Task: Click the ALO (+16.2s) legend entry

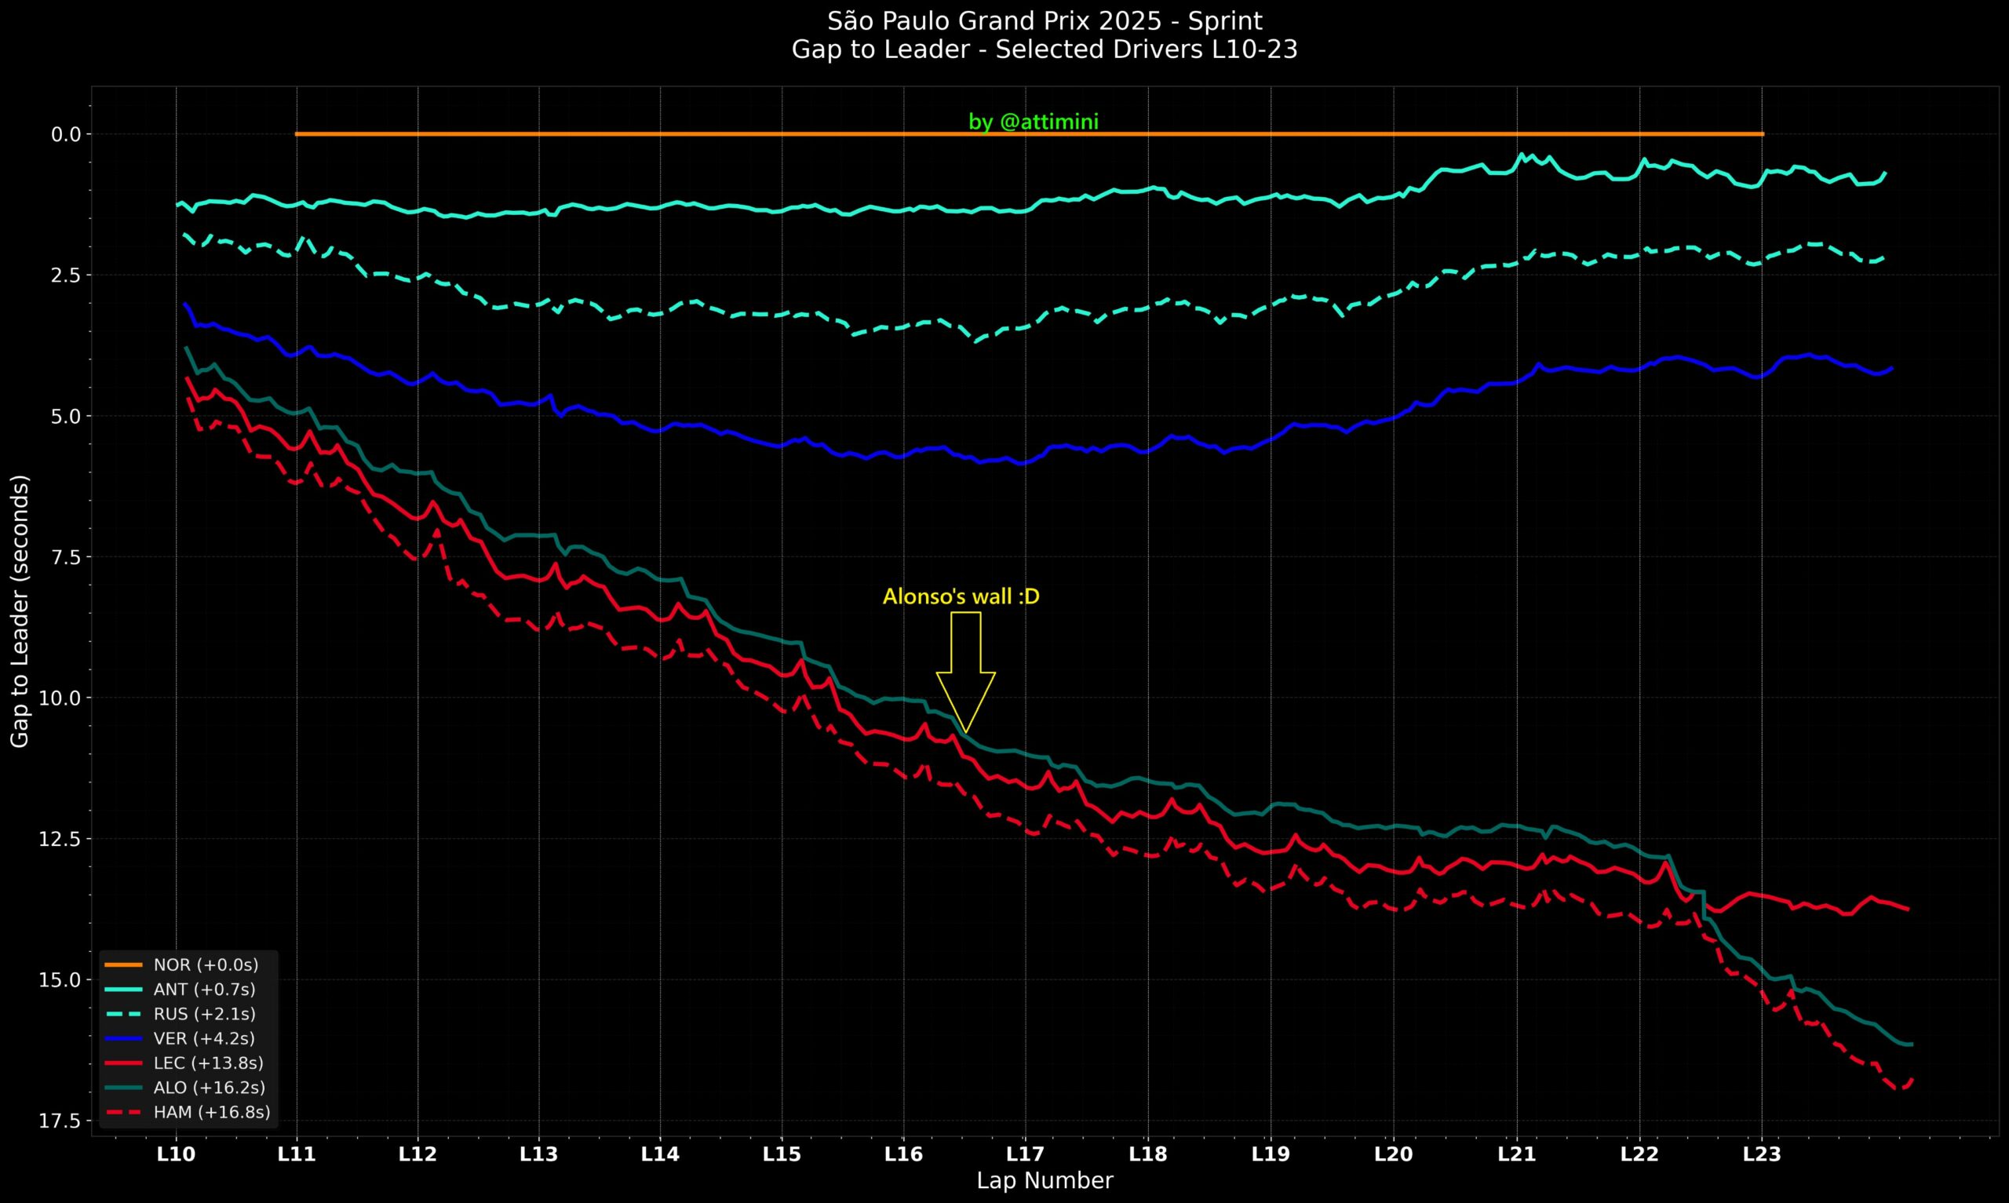Action: click(208, 1087)
